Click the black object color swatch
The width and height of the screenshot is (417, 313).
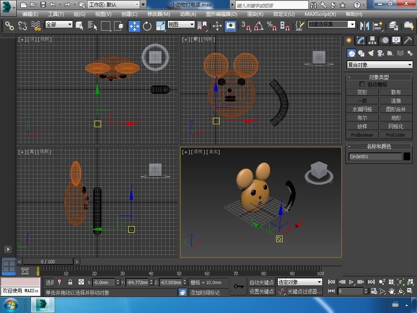point(407,156)
